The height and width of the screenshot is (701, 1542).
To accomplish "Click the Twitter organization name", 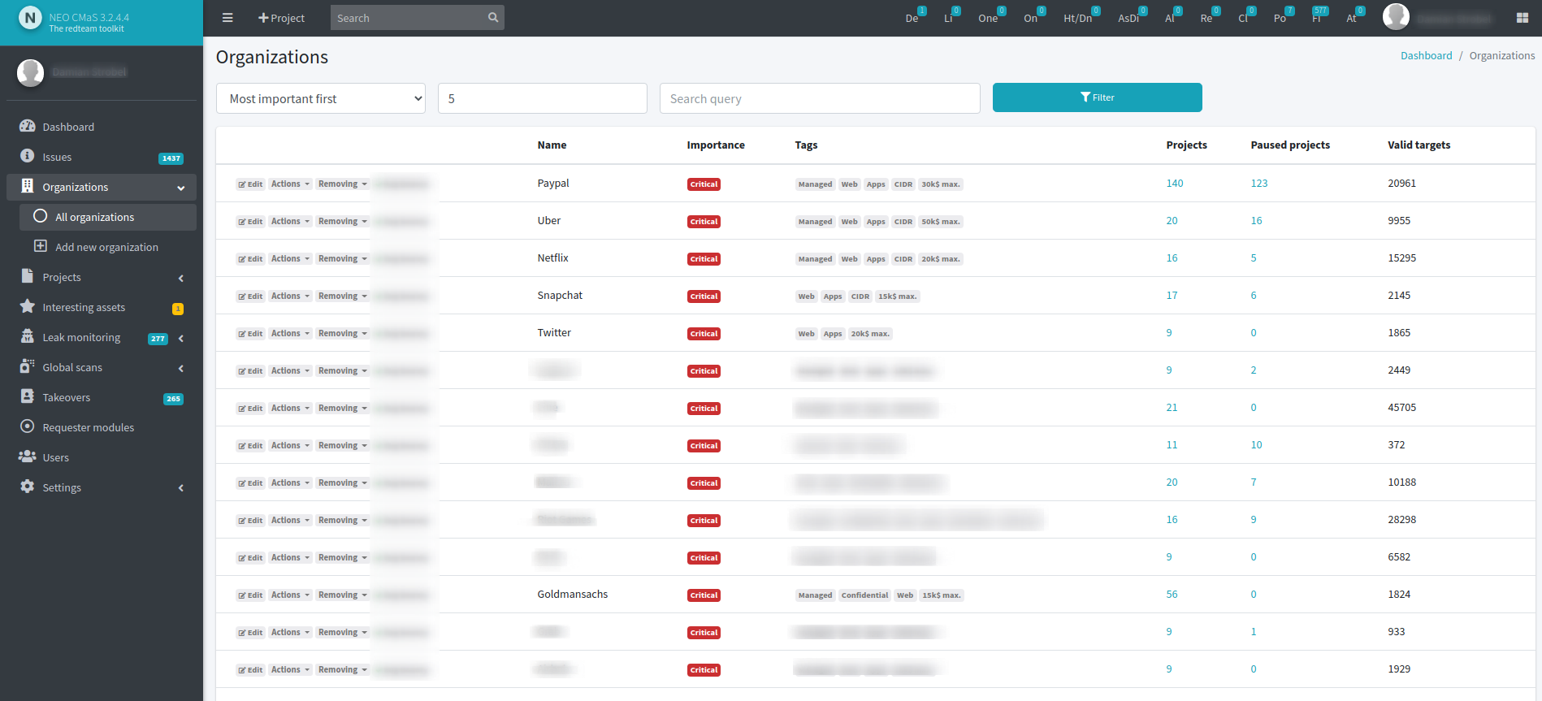I will click(554, 333).
